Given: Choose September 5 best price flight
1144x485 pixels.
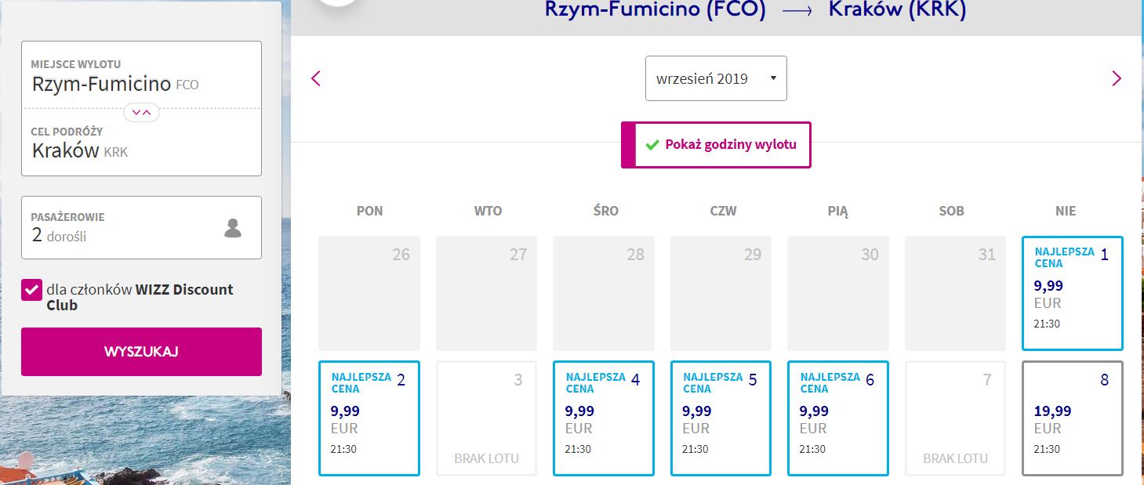Looking at the screenshot, I should 721,418.
